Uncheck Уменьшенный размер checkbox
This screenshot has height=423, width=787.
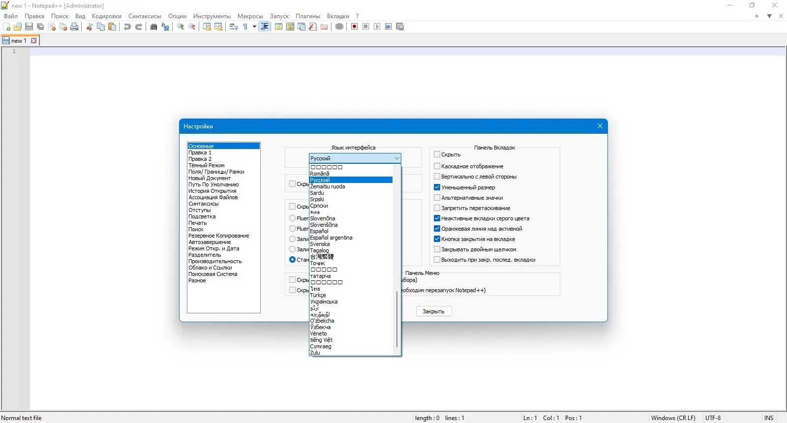click(x=437, y=187)
